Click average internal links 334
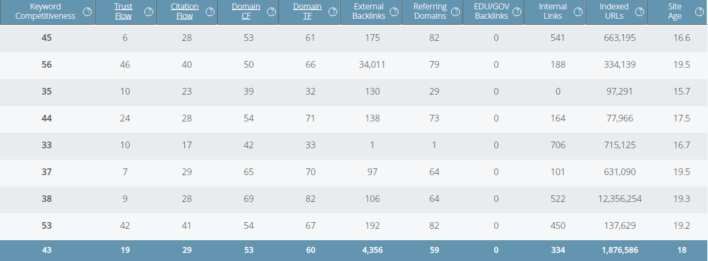Image resolution: width=708 pixels, height=261 pixels. (x=557, y=250)
